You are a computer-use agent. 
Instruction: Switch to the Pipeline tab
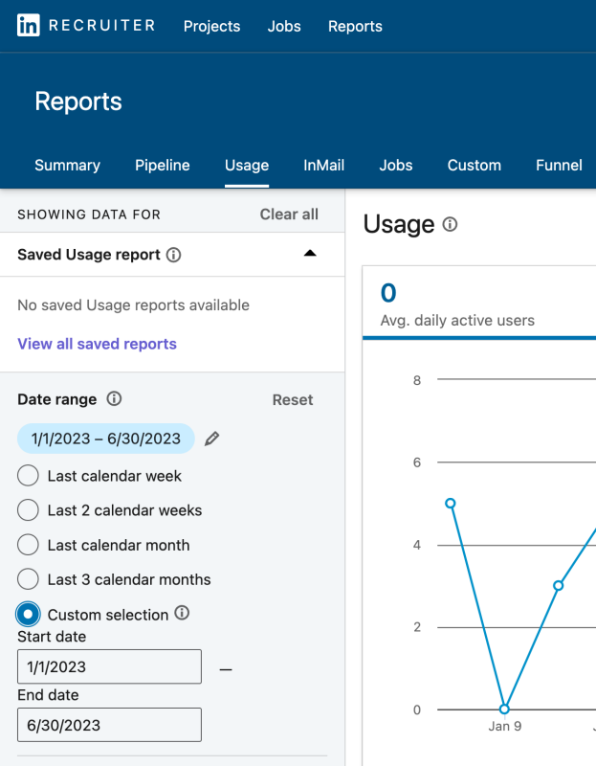coord(162,165)
